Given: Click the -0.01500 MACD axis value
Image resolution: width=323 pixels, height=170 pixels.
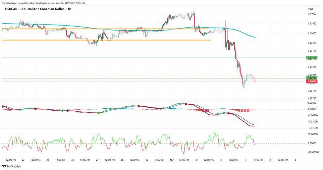Looking at the screenshot, I should point(312,128).
